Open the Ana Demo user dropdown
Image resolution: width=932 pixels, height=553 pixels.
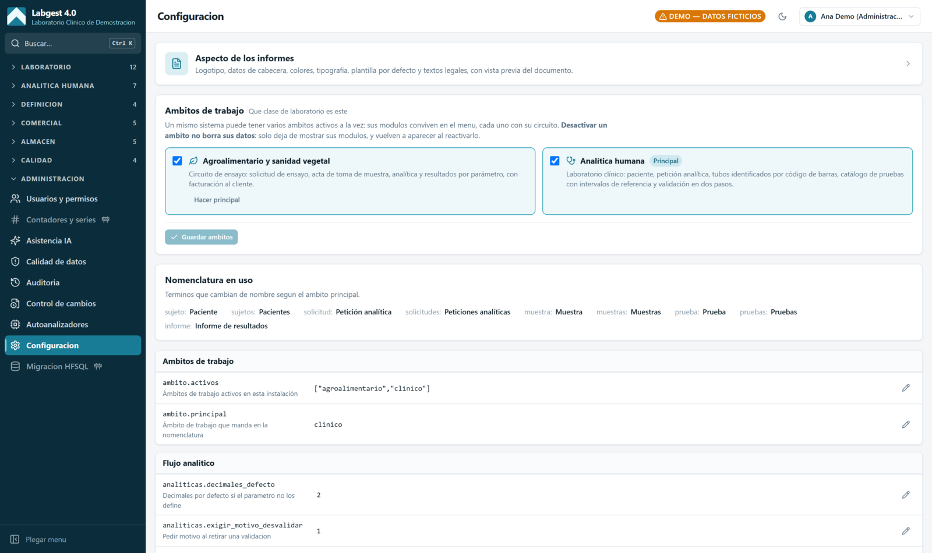tap(860, 16)
